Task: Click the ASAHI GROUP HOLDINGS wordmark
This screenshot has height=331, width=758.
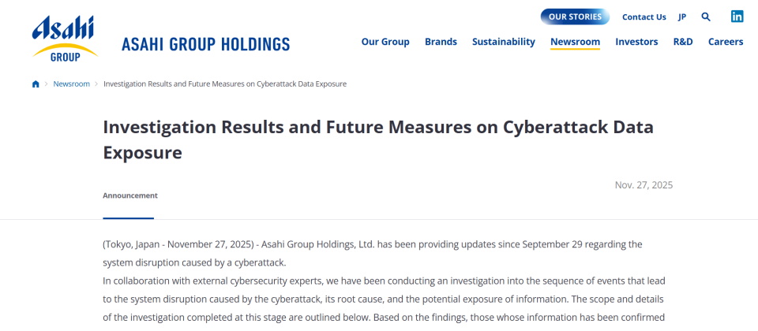Action: coord(205,44)
